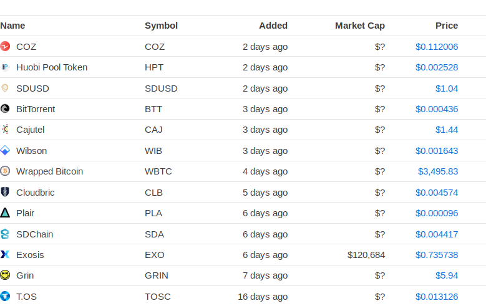Screen dimensions: 486x306
Task: Click the Wibson diamond logo icon
Action: [5, 151]
